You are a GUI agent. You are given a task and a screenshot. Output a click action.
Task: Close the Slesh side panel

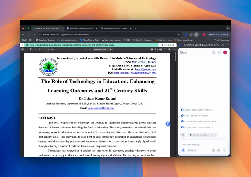pyautogui.click(x=228, y=45)
